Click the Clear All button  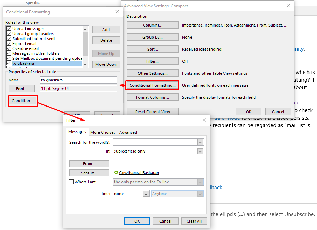[194, 221]
